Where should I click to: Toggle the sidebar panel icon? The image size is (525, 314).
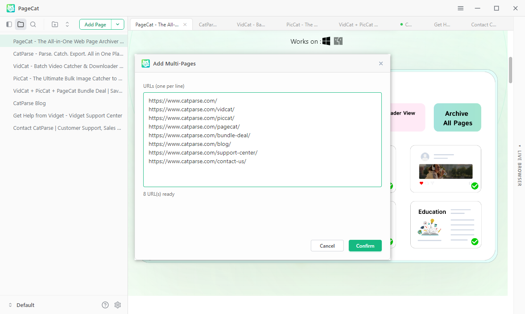coord(9,24)
